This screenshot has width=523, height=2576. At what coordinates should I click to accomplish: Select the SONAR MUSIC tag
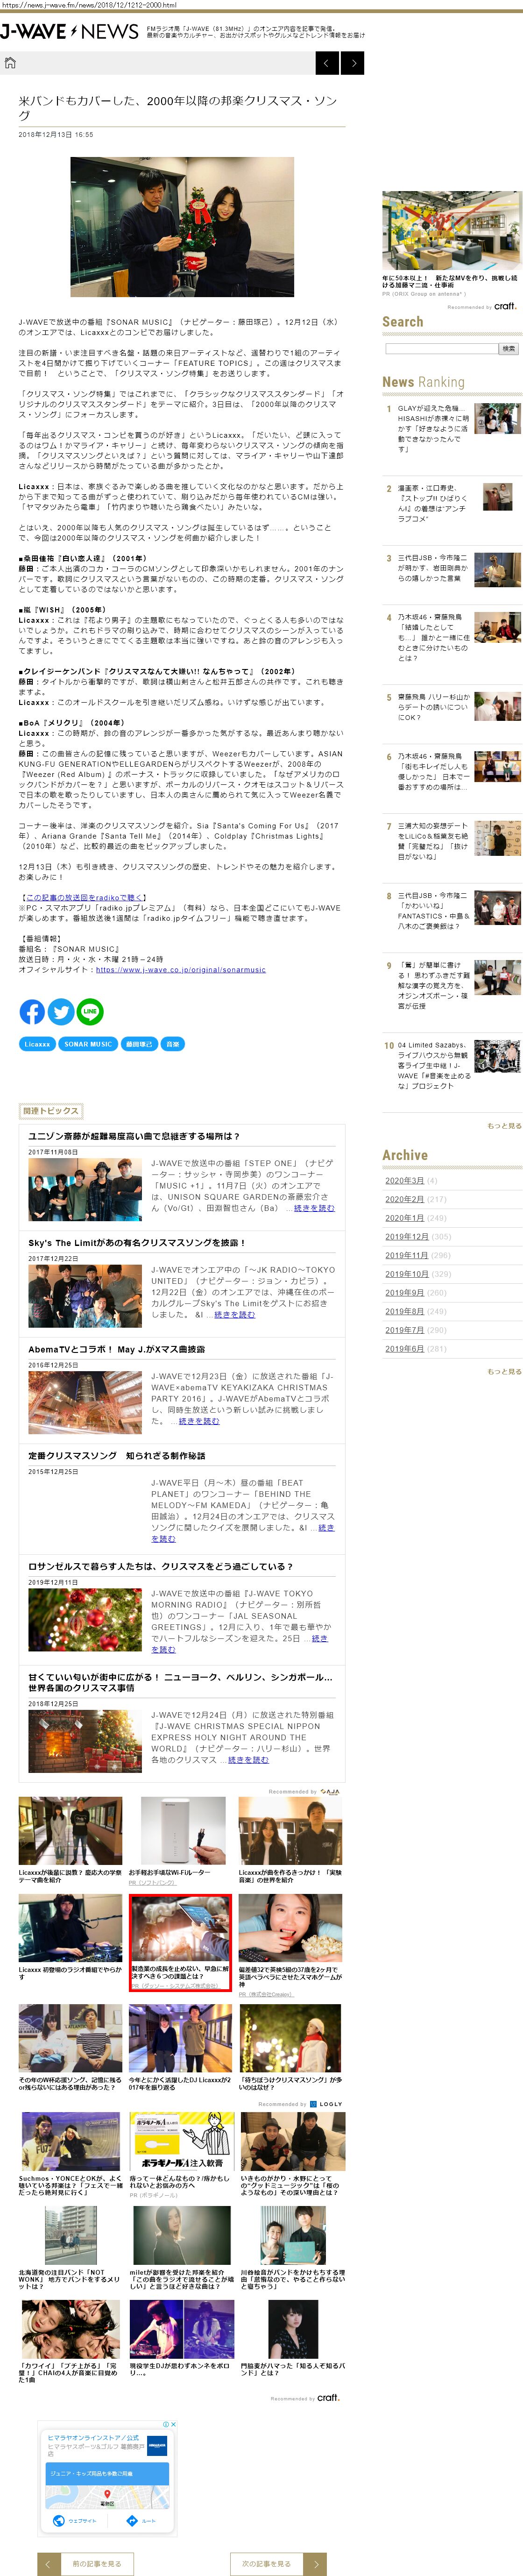point(88,1044)
